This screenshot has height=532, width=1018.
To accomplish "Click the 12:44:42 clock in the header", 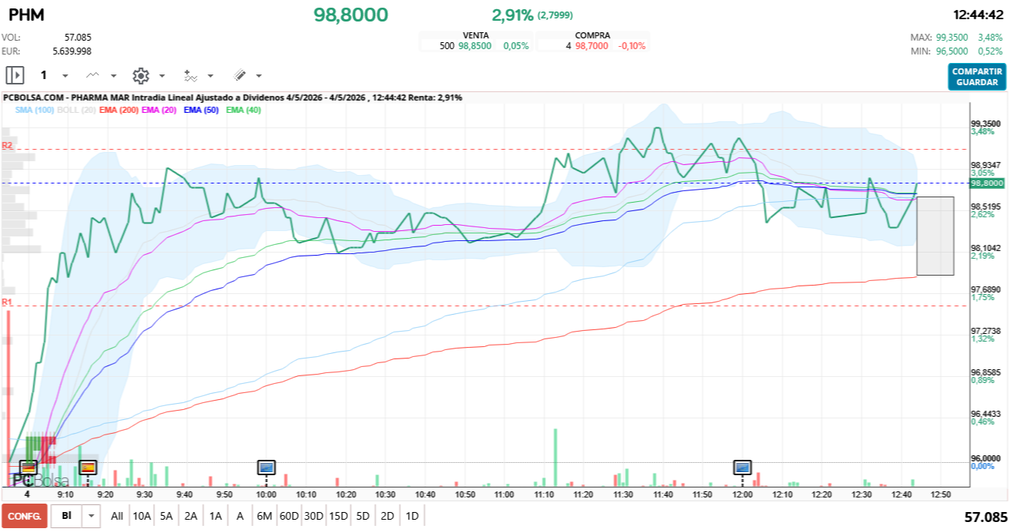I will (x=978, y=15).
